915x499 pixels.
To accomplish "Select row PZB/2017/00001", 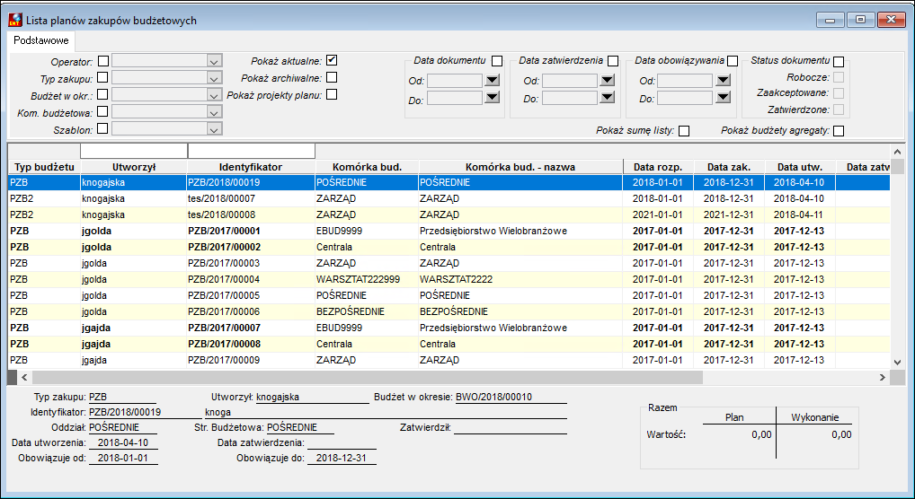I will pyautogui.click(x=449, y=231).
